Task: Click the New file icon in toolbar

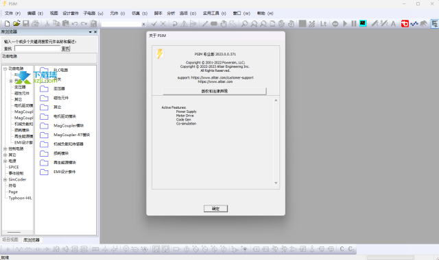Action: click(x=8, y=24)
